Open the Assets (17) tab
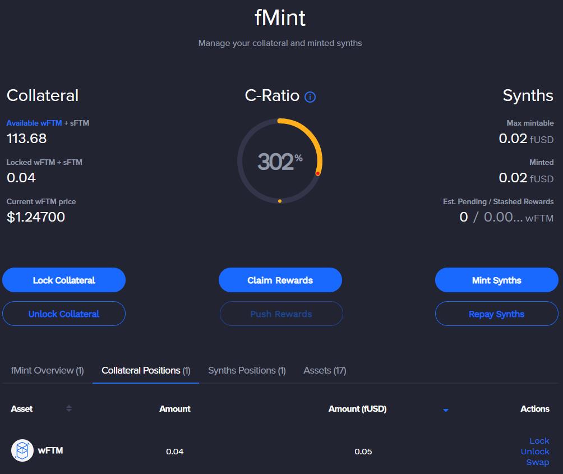The height and width of the screenshot is (474, 563). point(325,370)
